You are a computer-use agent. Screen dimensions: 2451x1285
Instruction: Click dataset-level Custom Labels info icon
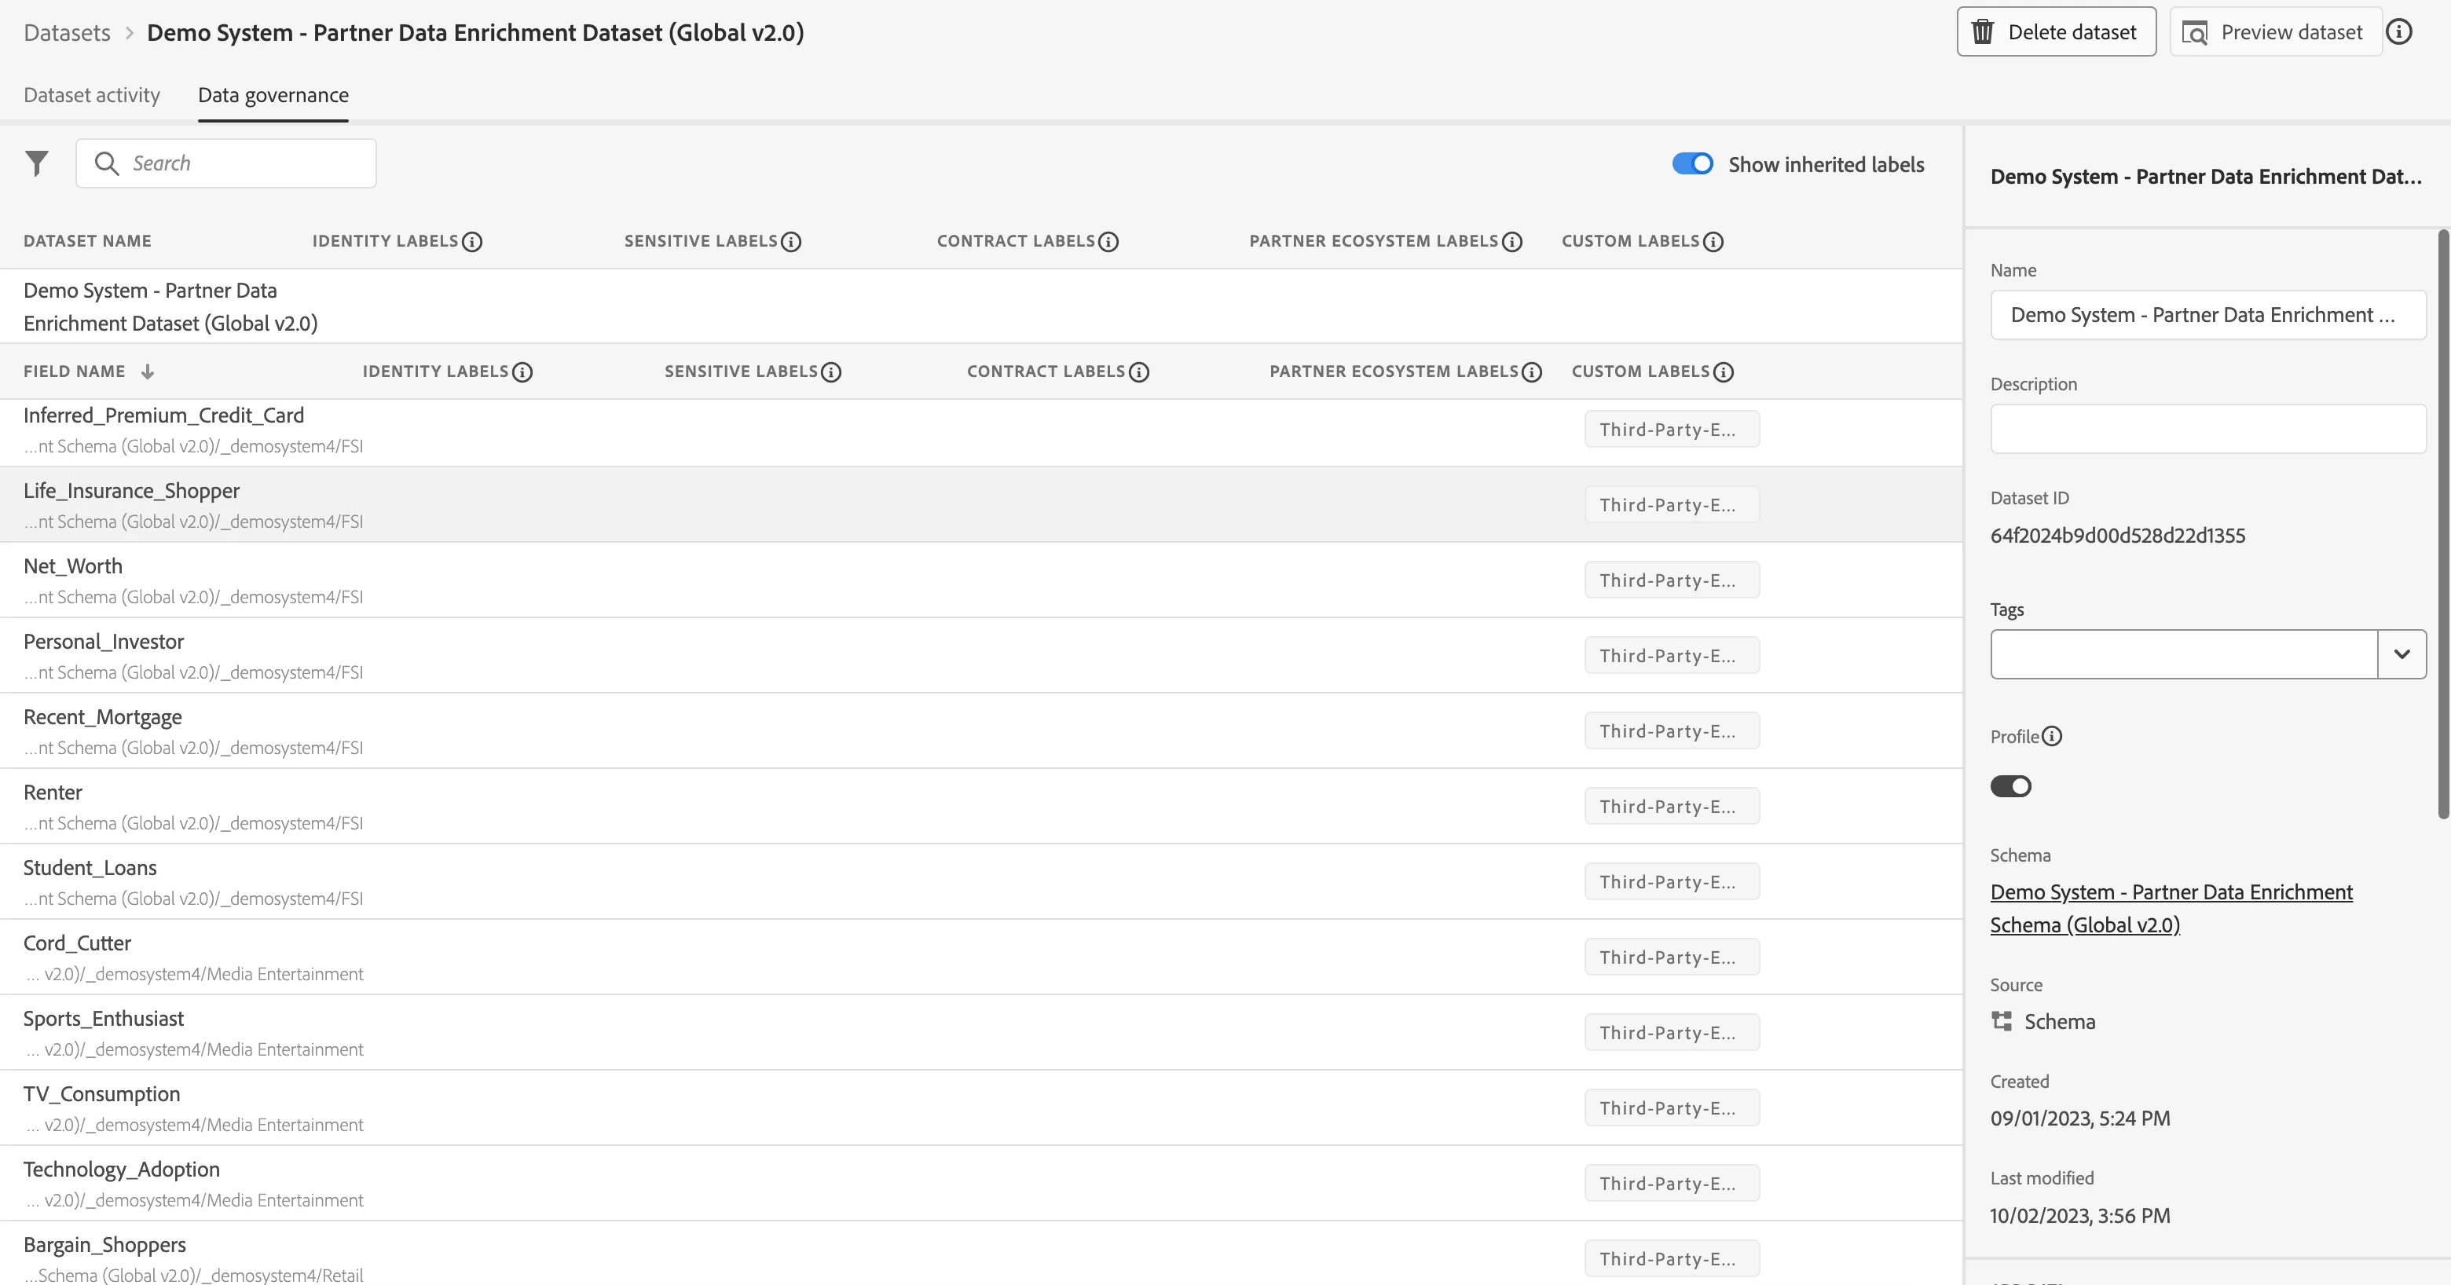tap(1713, 242)
